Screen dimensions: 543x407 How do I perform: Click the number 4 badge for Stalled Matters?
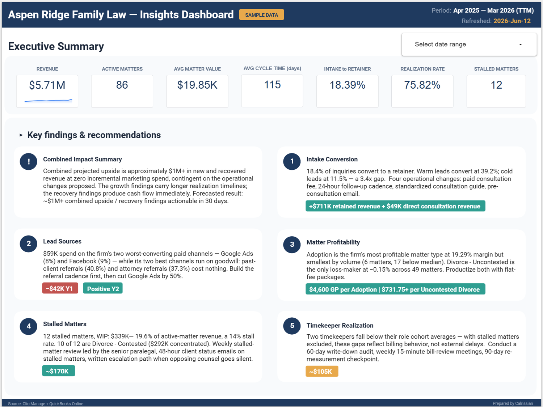pyautogui.click(x=29, y=327)
